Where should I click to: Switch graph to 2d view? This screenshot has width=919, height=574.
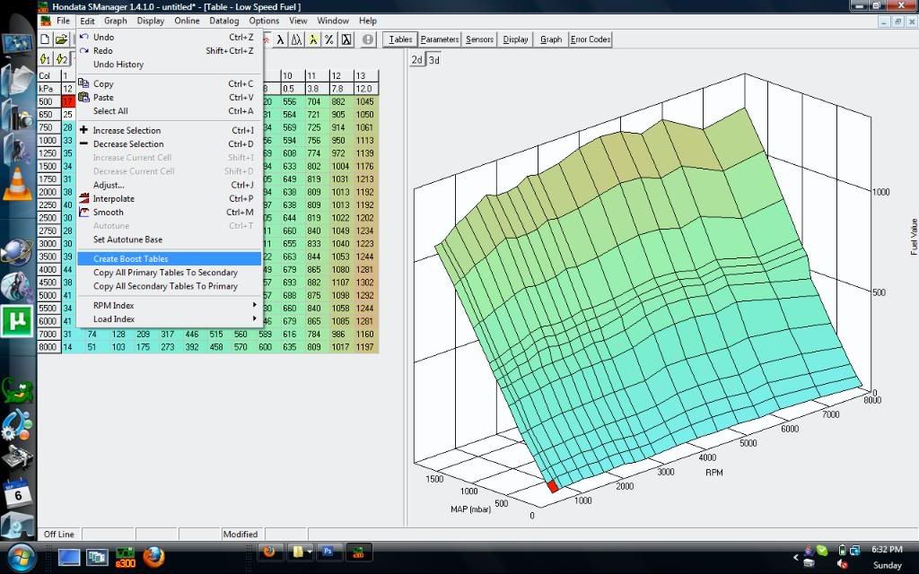click(417, 60)
